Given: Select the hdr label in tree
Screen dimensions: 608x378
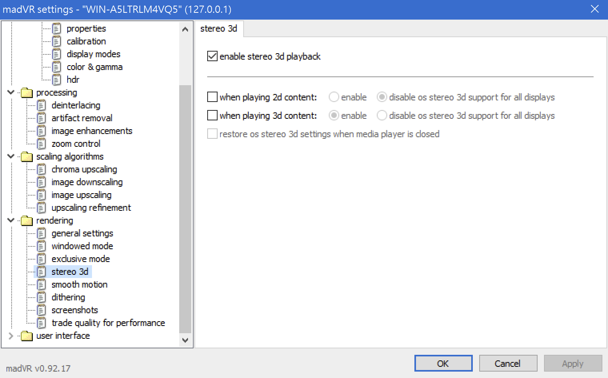Looking at the screenshot, I should click(x=73, y=80).
